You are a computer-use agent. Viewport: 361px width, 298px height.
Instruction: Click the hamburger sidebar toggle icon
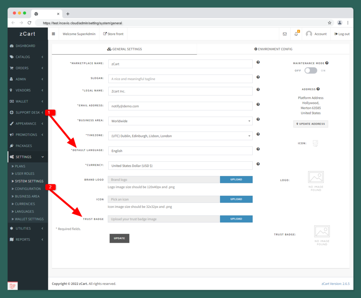click(x=54, y=34)
